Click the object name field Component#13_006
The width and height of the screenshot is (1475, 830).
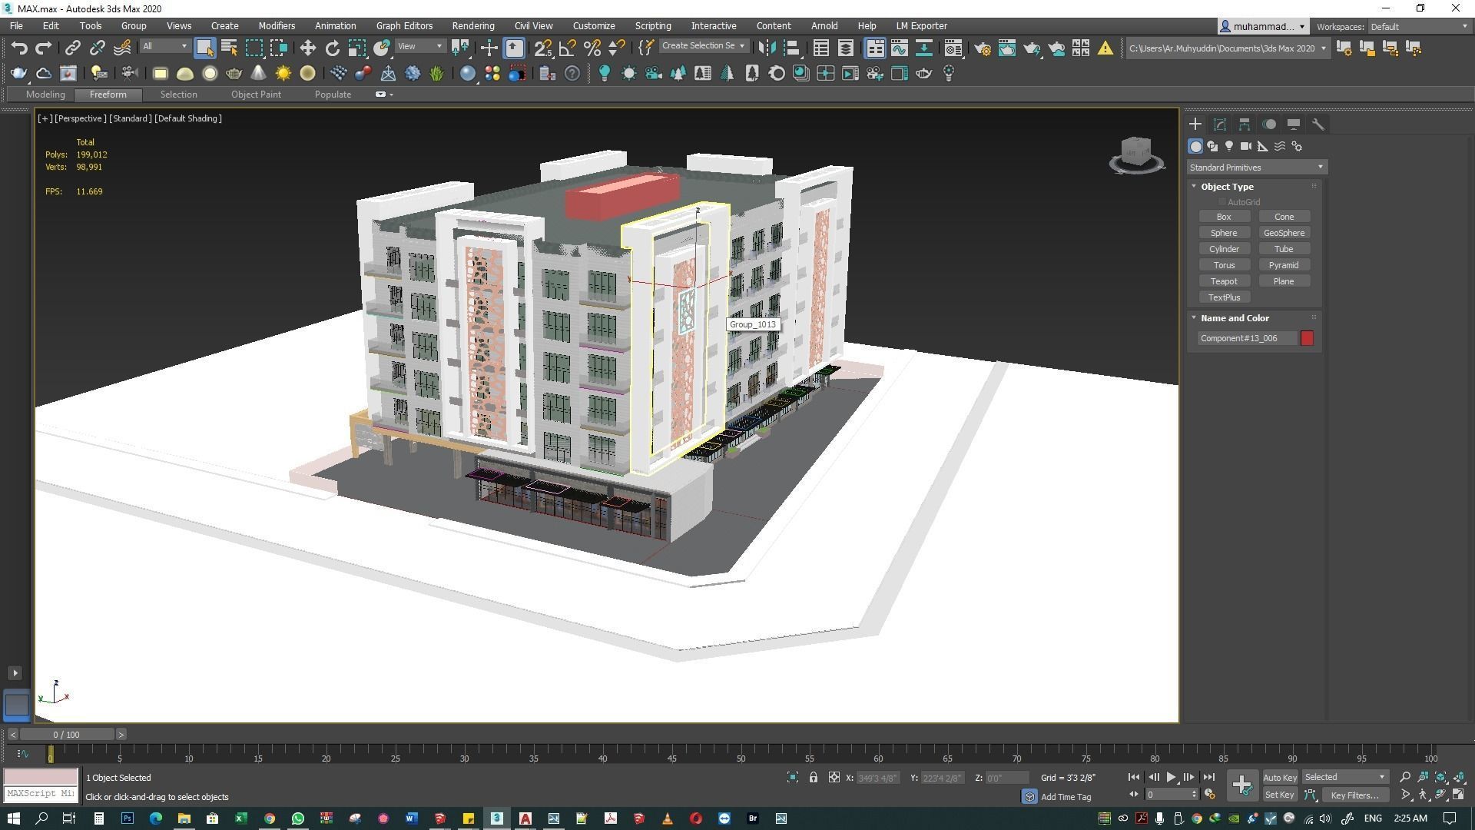(x=1247, y=338)
